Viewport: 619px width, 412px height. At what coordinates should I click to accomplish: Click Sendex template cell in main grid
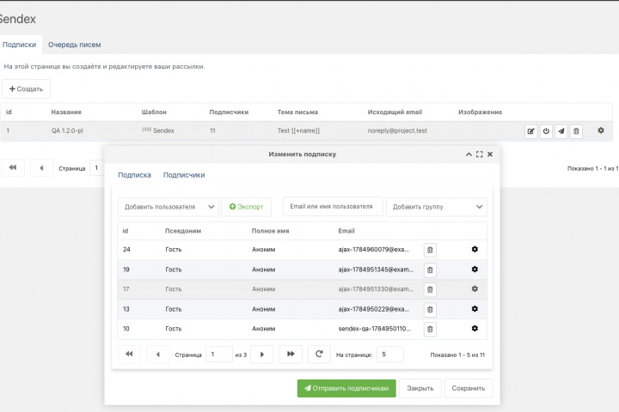[x=158, y=130]
